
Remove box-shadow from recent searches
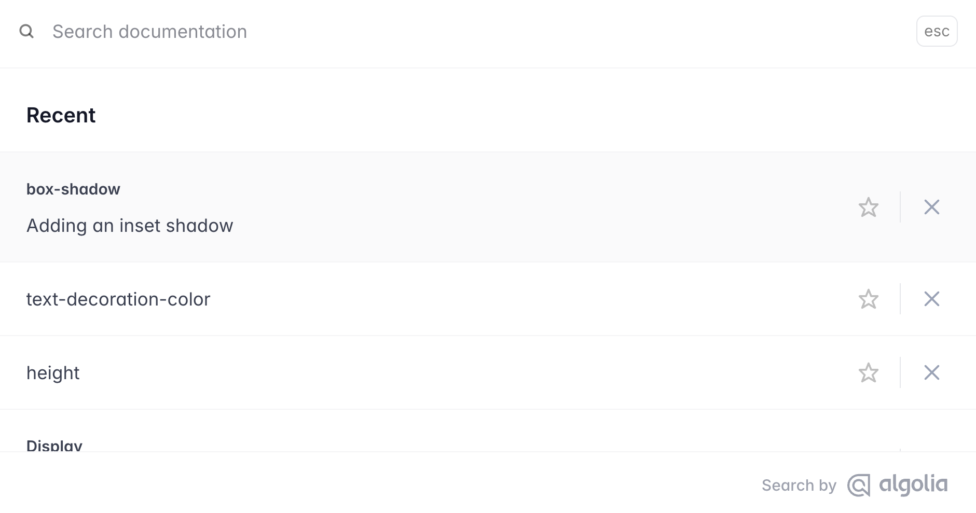pyautogui.click(x=931, y=207)
